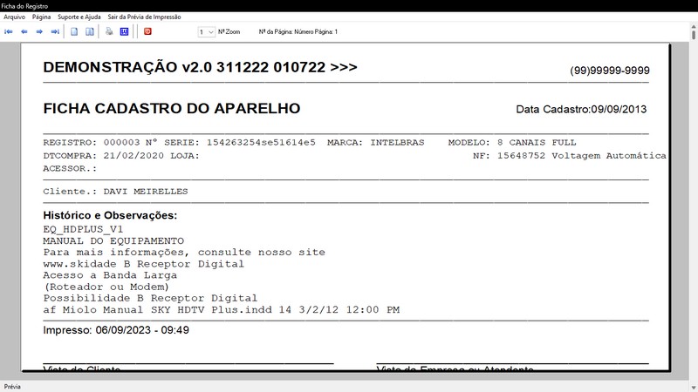Click 'Prévia' status bar label
The image size is (698, 392).
click(12, 387)
